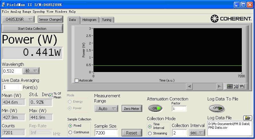Select the Power mode radio button

coord(70,108)
